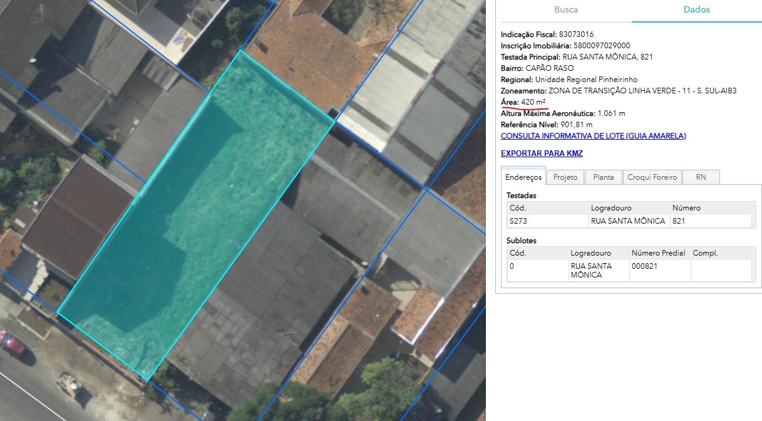The width and height of the screenshot is (762, 421).
Task: Click the Número column header in Testadas
Action: pos(686,207)
